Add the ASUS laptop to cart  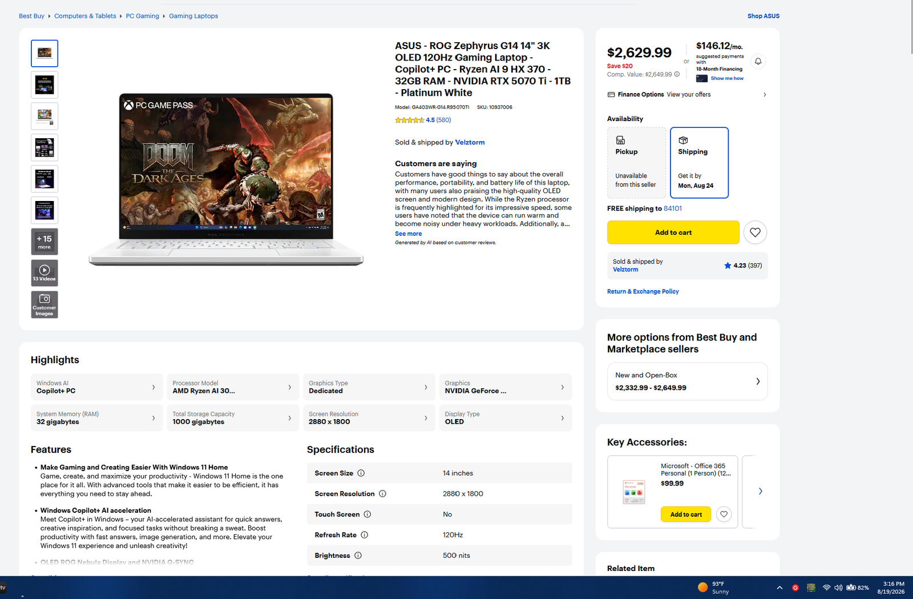(x=673, y=232)
